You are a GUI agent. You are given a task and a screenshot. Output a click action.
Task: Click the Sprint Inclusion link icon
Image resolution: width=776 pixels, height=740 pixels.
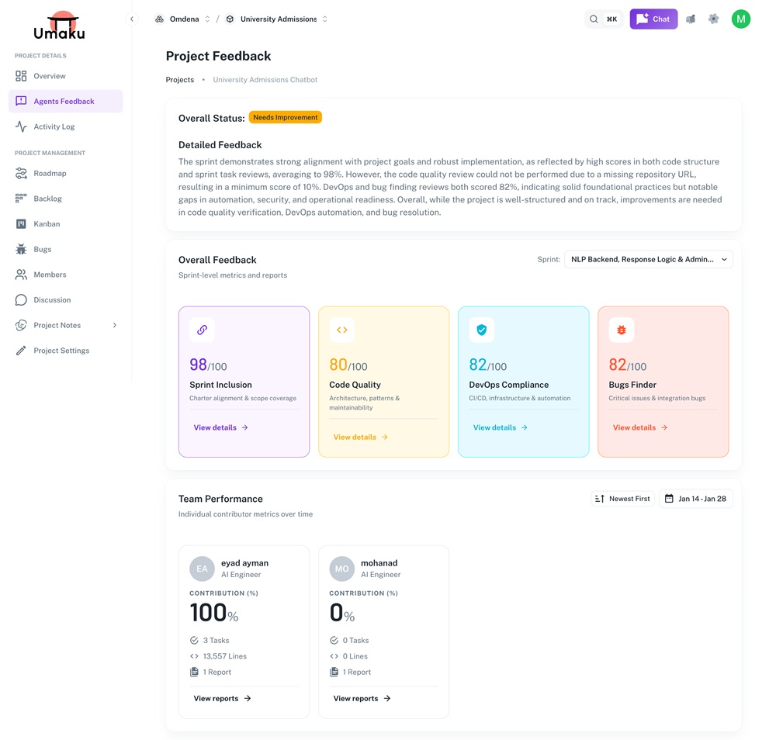click(x=202, y=330)
